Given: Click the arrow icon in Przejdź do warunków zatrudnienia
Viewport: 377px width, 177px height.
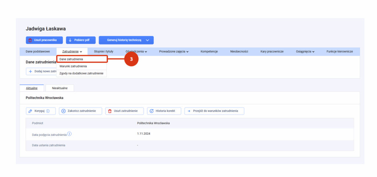Looking at the screenshot, I should click(189, 111).
